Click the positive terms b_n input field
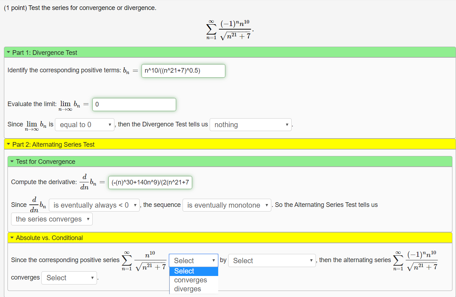This screenshot has width=456, height=297. click(x=183, y=71)
